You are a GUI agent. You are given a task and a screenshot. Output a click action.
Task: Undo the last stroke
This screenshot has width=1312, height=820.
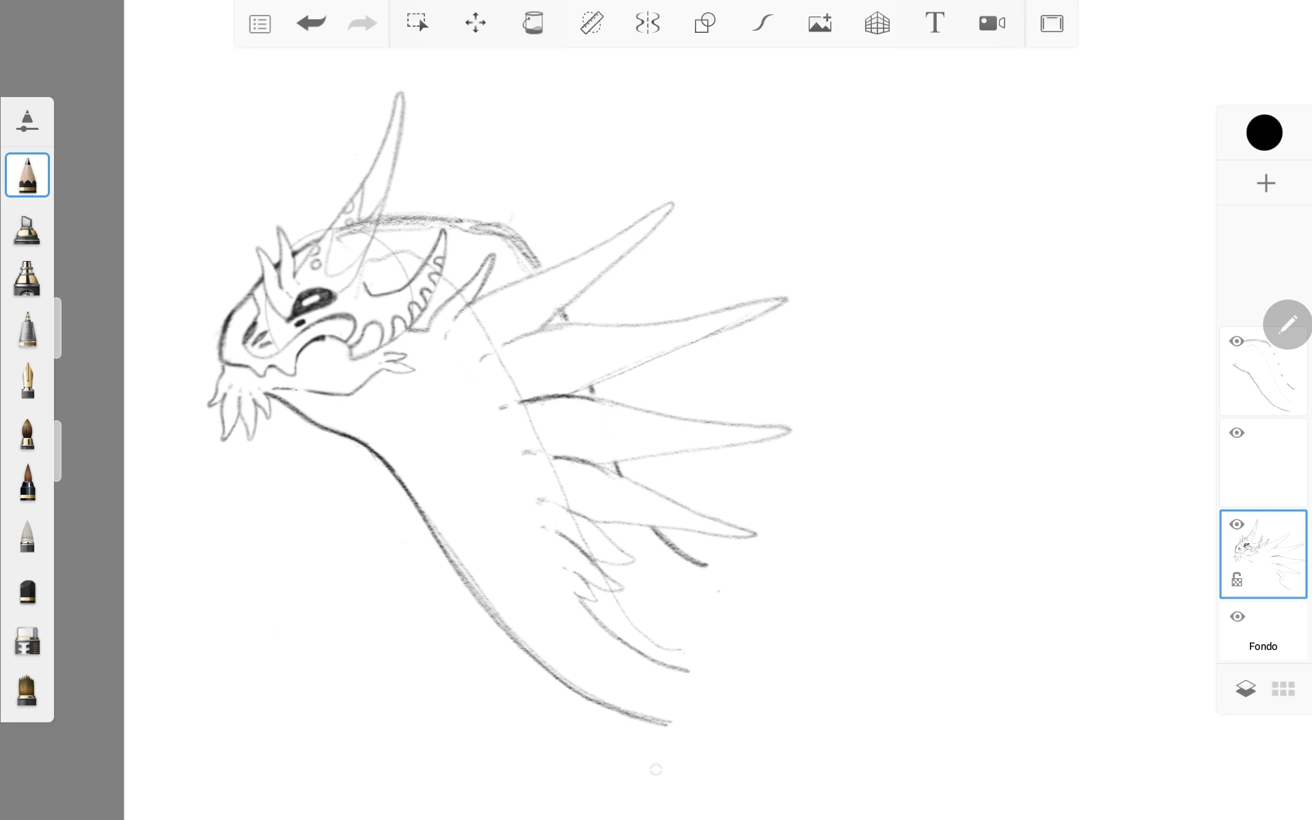[x=311, y=23]
